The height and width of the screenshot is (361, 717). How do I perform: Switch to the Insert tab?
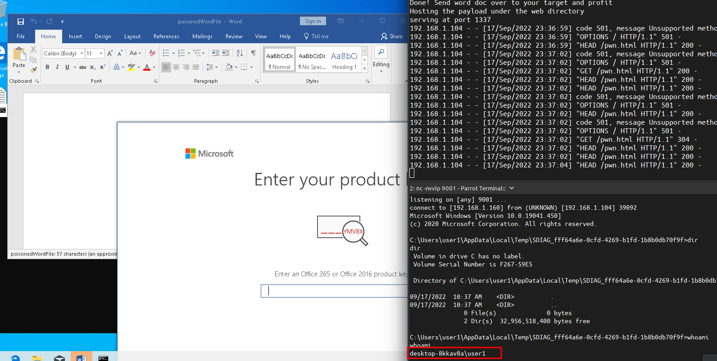click(x=75, y=36)
